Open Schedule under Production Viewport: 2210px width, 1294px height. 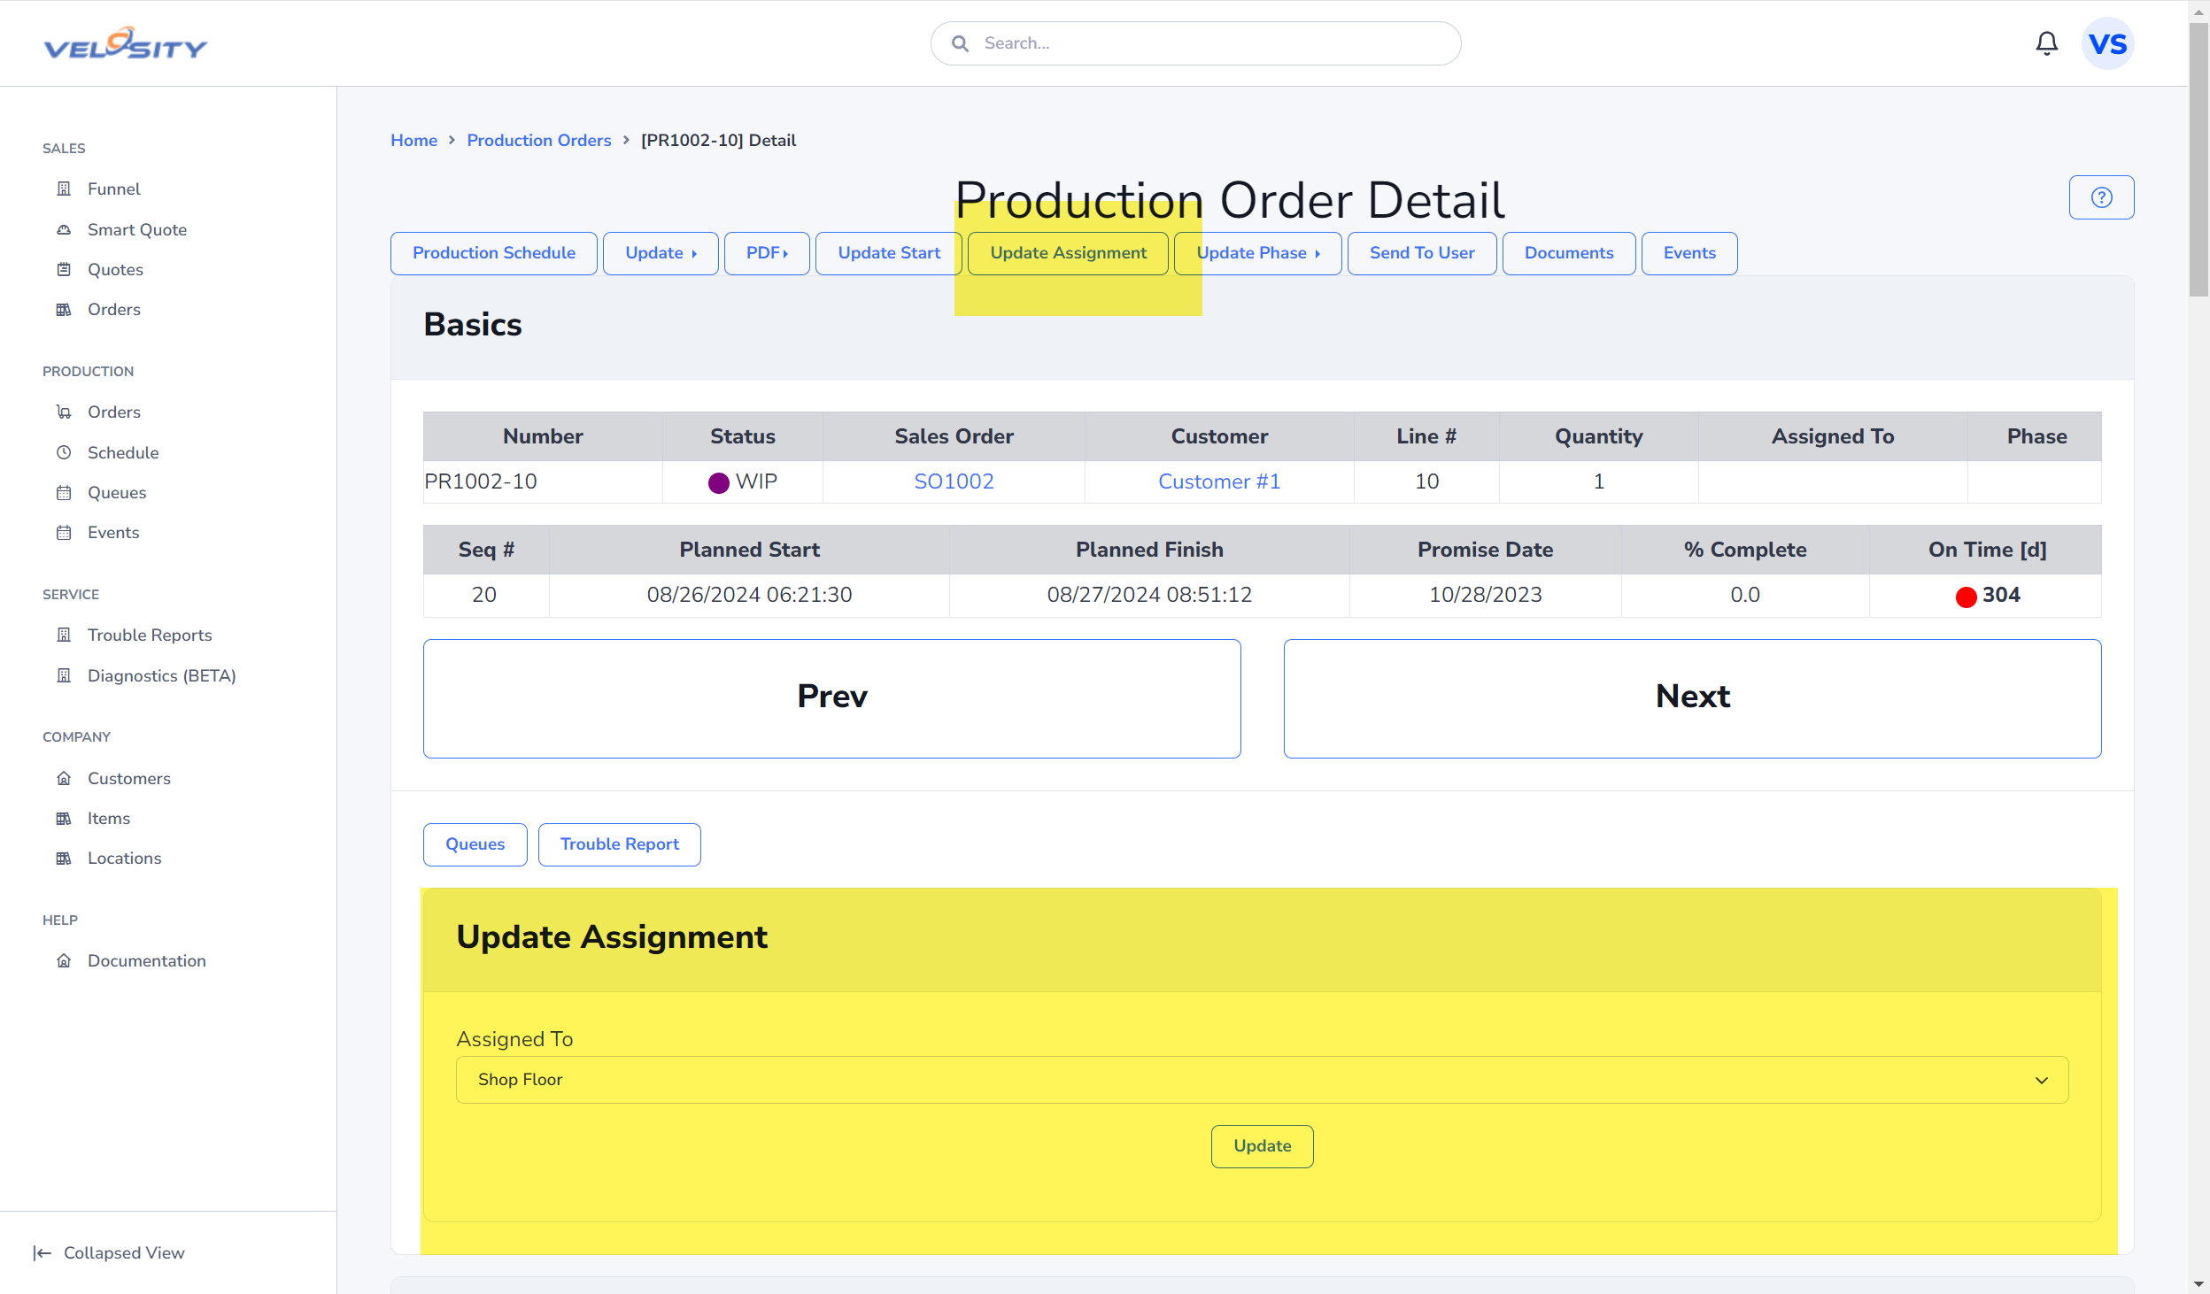pyautogui.click(x=123, y=452)
